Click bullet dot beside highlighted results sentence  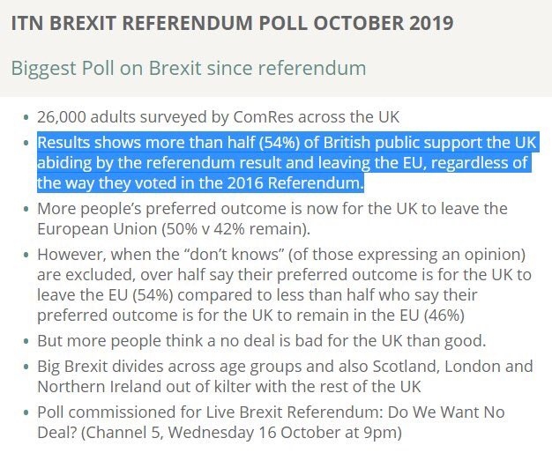[26, 143]
